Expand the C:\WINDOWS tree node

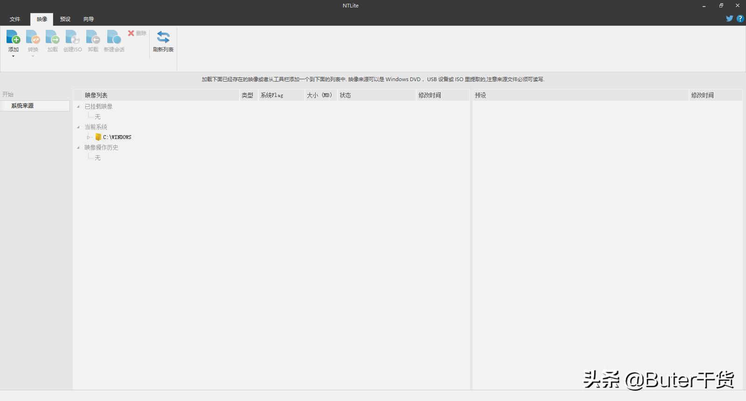[x=89, y=137]
